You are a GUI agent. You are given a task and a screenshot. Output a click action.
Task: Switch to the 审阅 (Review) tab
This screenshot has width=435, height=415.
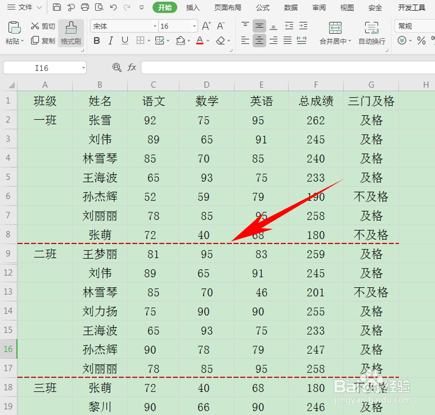(x=319, y=7)
